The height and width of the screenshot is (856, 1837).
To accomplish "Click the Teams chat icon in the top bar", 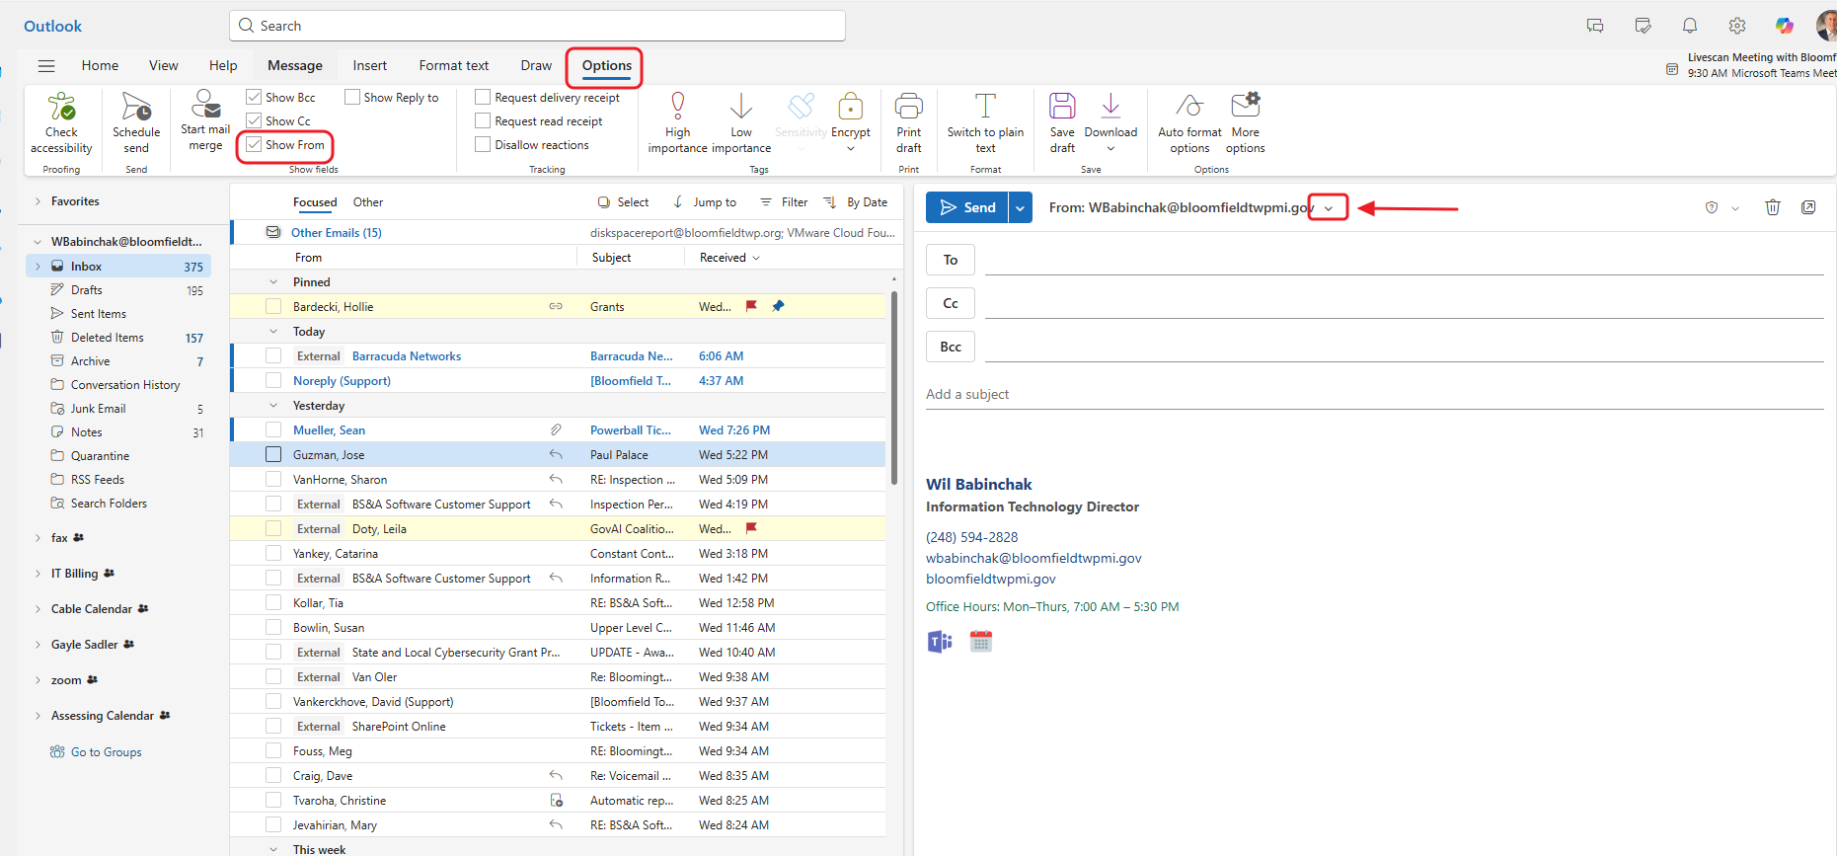I will pos(1595,26).
